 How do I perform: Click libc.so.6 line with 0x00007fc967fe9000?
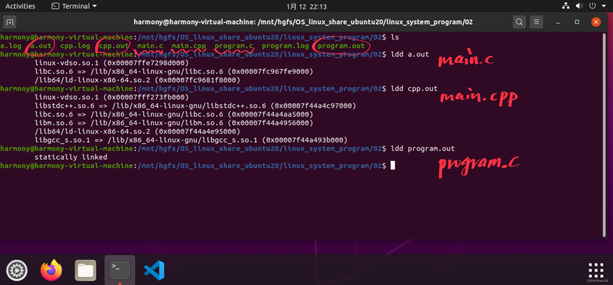click(174, 72)
